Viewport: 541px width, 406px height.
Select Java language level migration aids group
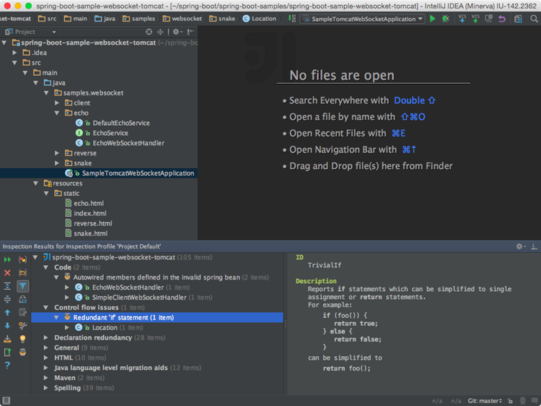(x=128, y=368)
